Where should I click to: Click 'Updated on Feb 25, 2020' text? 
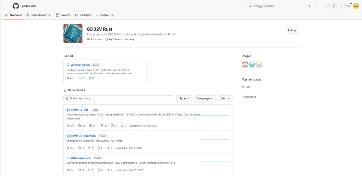pos(129,170)
